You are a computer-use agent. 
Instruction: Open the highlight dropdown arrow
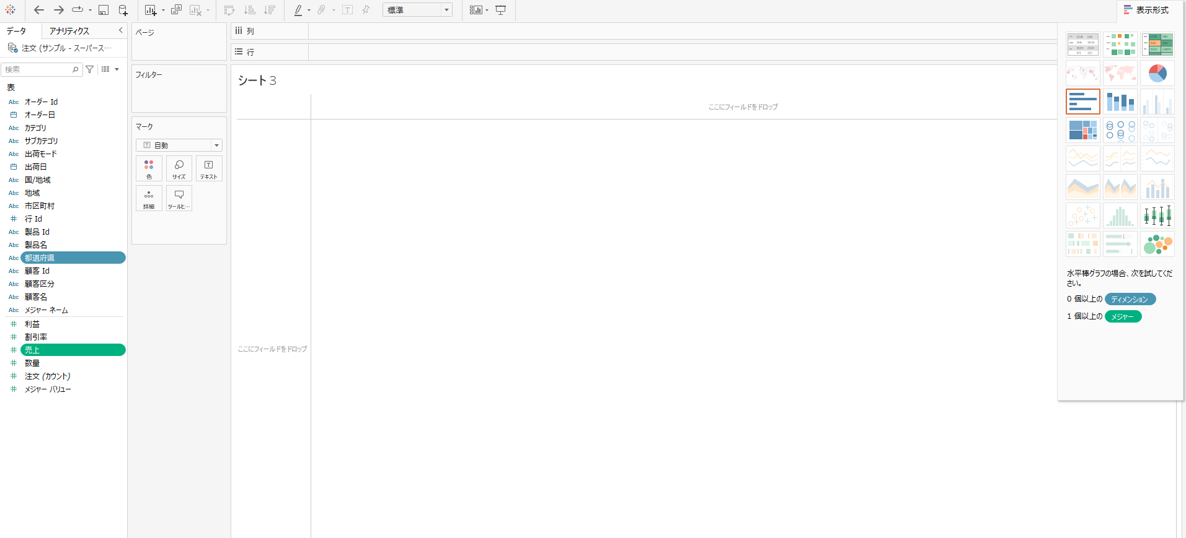[309, 11]
